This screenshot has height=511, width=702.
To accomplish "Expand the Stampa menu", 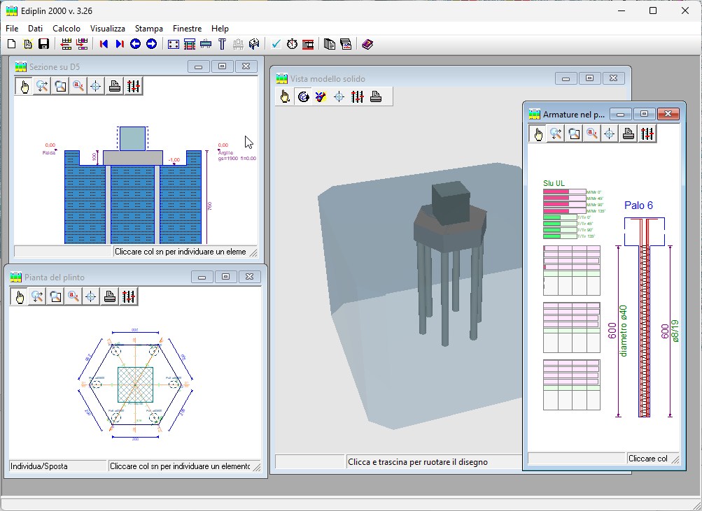I will pos(149,29).
